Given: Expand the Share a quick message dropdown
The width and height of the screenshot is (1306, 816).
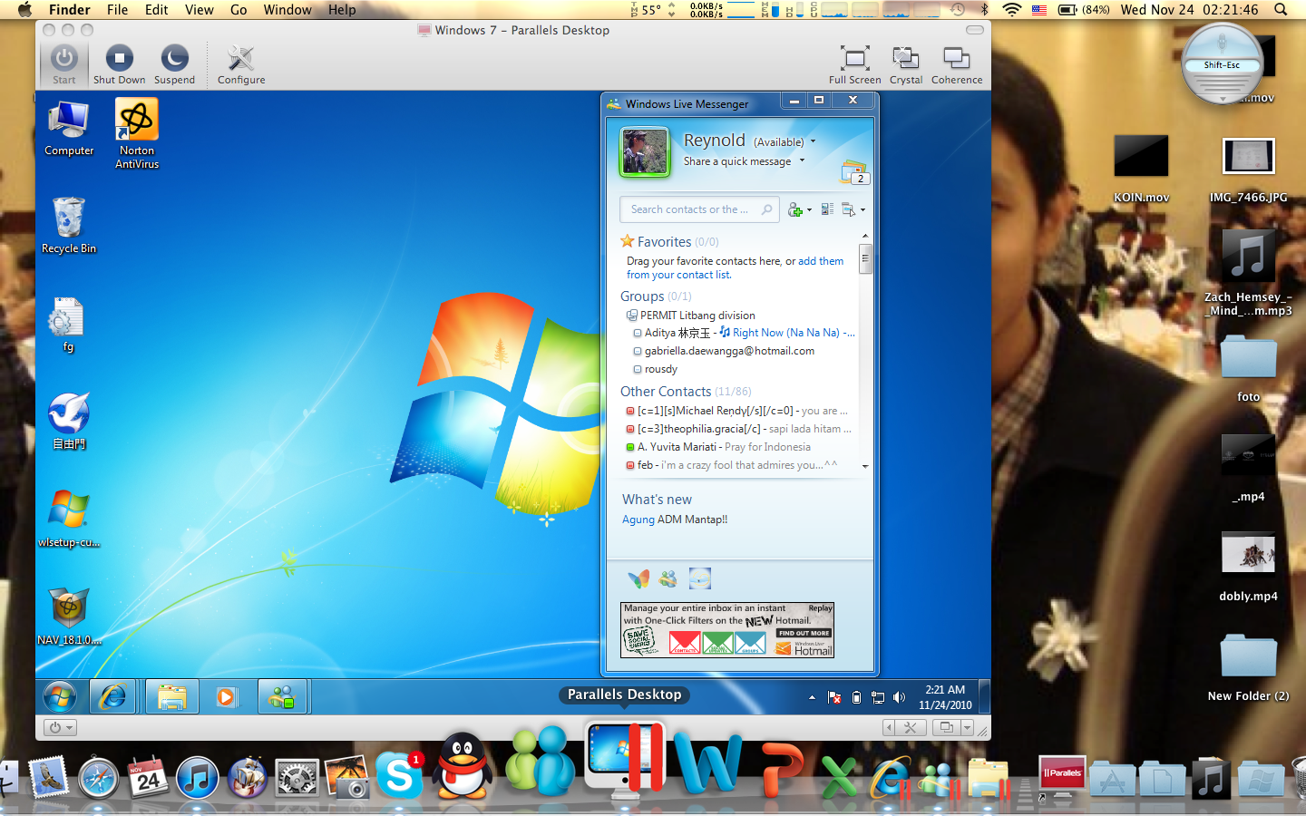Looking at the screenshot, I should coord(804,160).
